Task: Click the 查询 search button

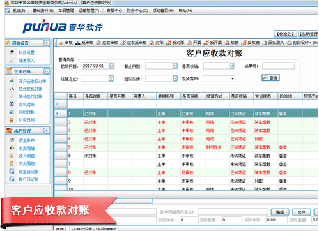Action: click(x=270, y=78)
